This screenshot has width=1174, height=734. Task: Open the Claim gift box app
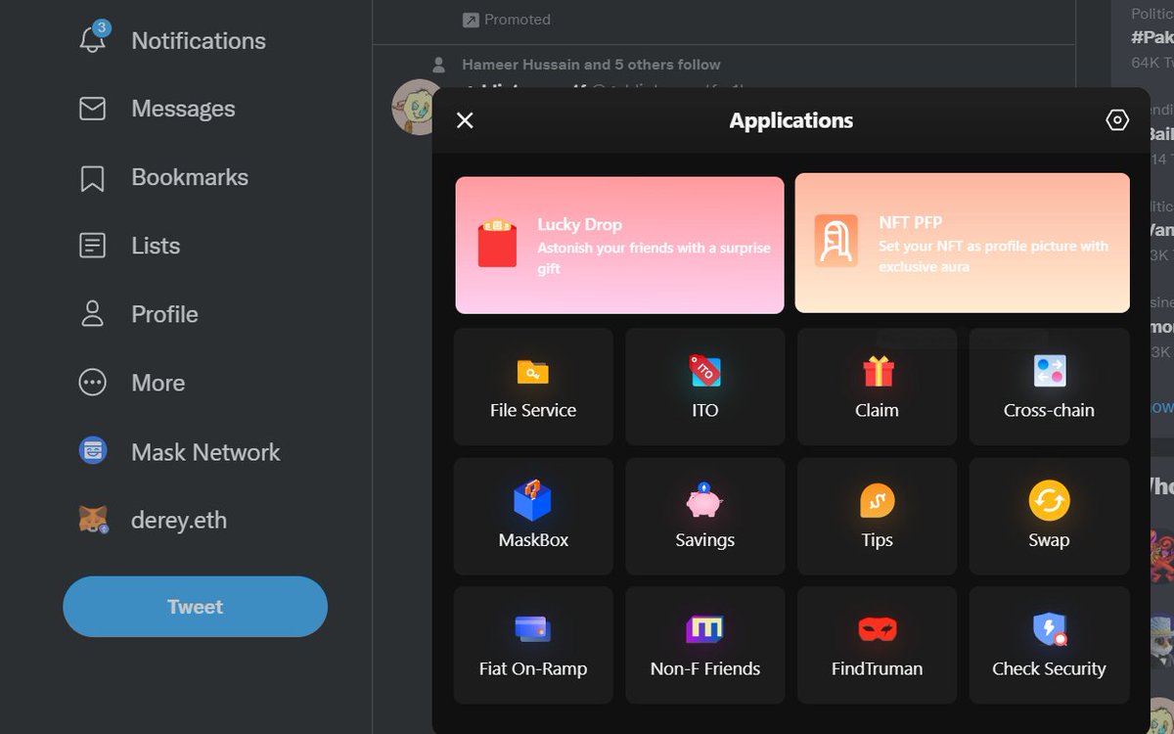pyautogui.click(x=878, y=387)
